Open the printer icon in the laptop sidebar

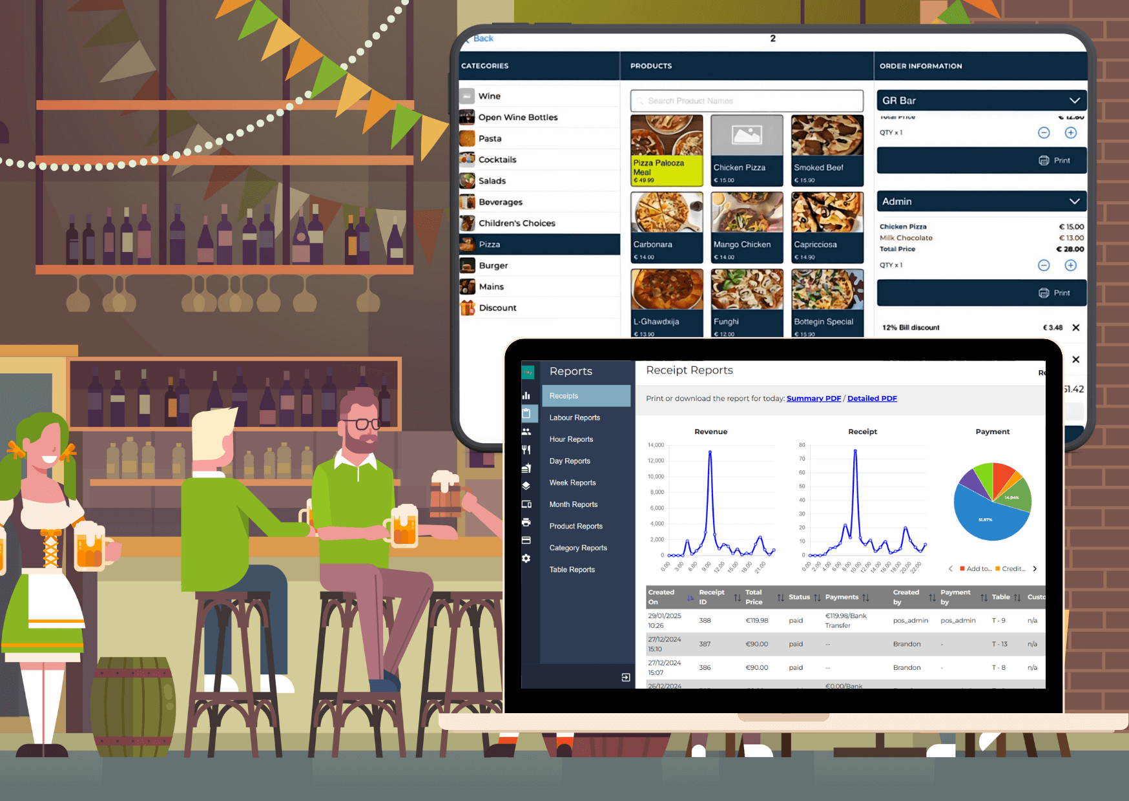tap(526, 522)
